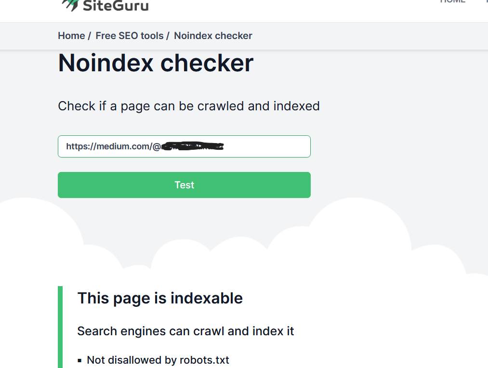Click the partially visible menu item right of HOME

coord(486,1)
